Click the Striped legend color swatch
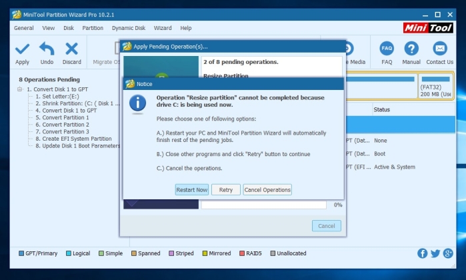This screenshot has width=466, height=280. (171, 253)
